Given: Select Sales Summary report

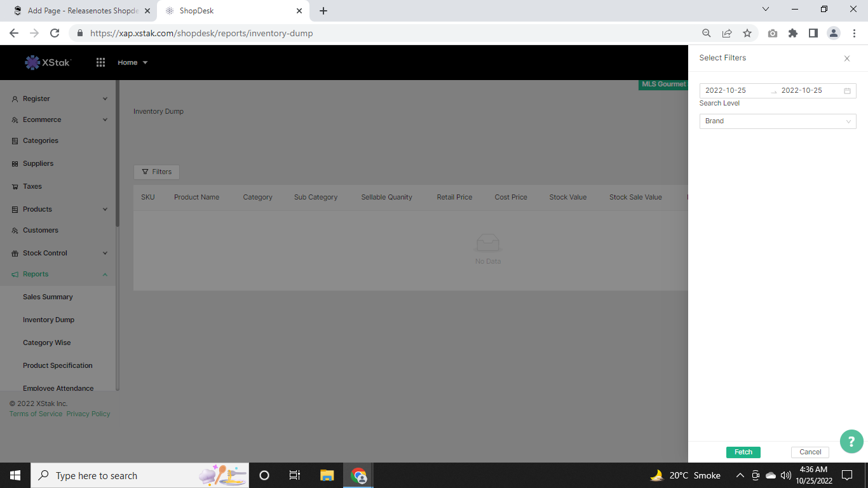Looking at the screenshot, I should [x=48, y=297].
